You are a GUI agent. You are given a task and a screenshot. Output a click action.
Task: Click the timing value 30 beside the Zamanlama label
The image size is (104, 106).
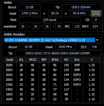tap(23, 26)
